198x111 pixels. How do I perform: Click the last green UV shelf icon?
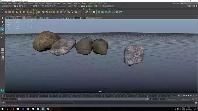click(x=117, y=12)
